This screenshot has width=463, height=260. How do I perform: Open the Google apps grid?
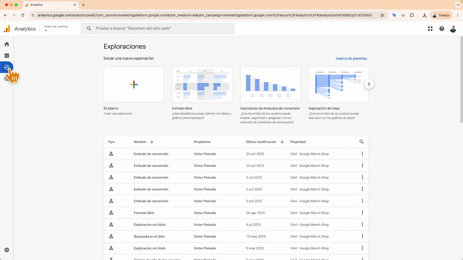pyautogui.click(x=430, y=29)
